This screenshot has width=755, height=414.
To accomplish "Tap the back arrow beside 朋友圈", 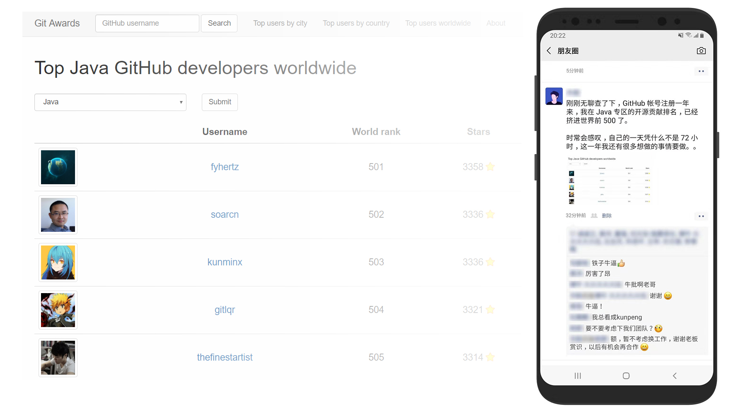I will [549, 51].
